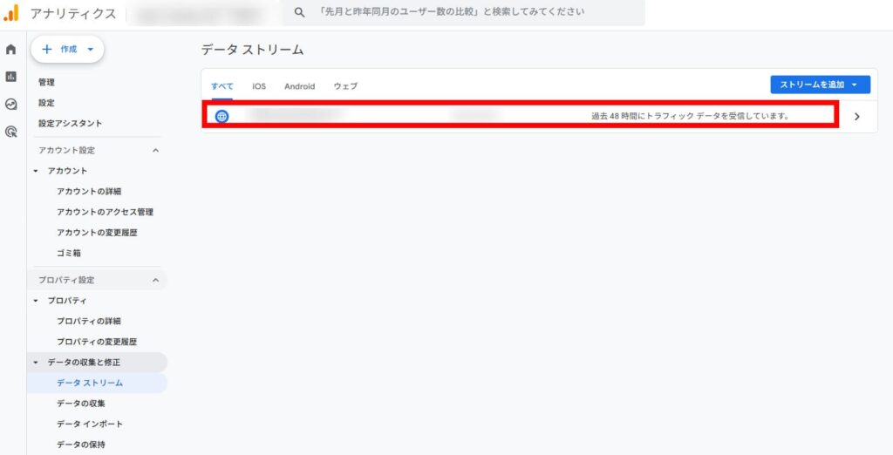Open the Reports bar chart icon
This screenshot has width=893, height=455.
coord(11,77)
